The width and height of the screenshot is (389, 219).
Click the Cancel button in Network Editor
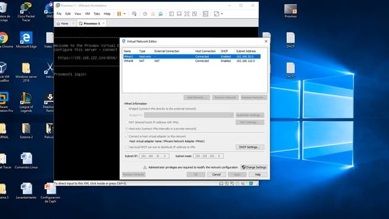click(x=216, y=175)
